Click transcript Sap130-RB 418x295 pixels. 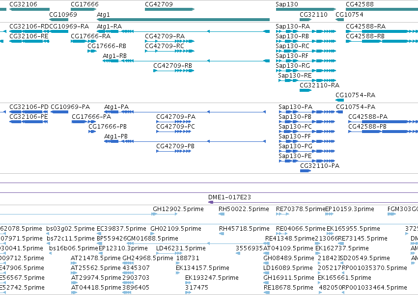click(x=306, y=41)
